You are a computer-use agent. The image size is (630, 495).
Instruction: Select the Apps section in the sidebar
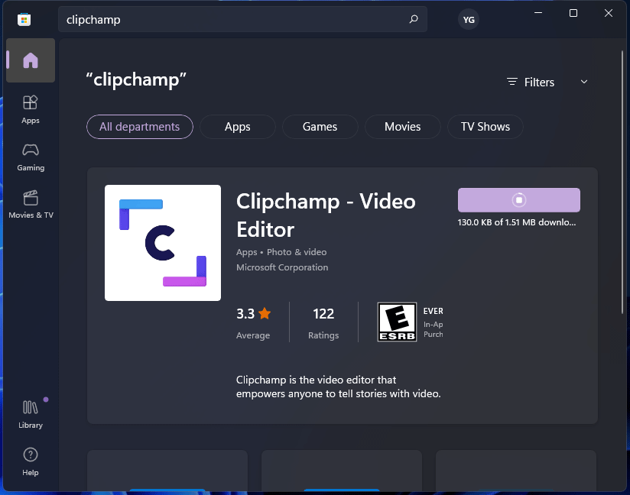pyautogui.click(x=30, y=108)
